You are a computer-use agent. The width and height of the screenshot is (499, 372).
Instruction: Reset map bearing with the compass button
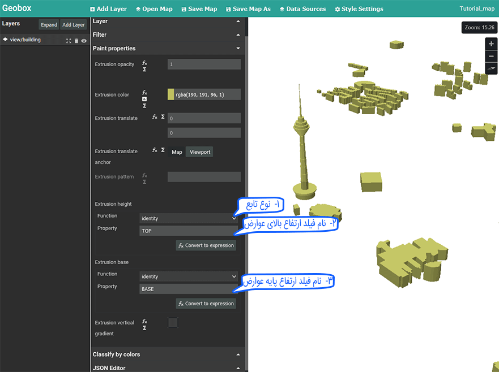(491, 68)
